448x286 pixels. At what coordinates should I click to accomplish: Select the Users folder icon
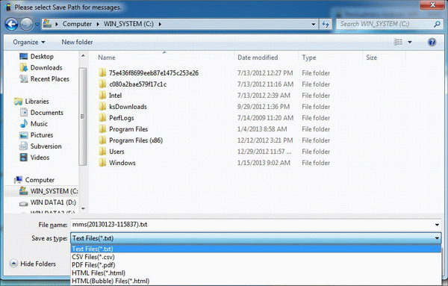point(102,152)
